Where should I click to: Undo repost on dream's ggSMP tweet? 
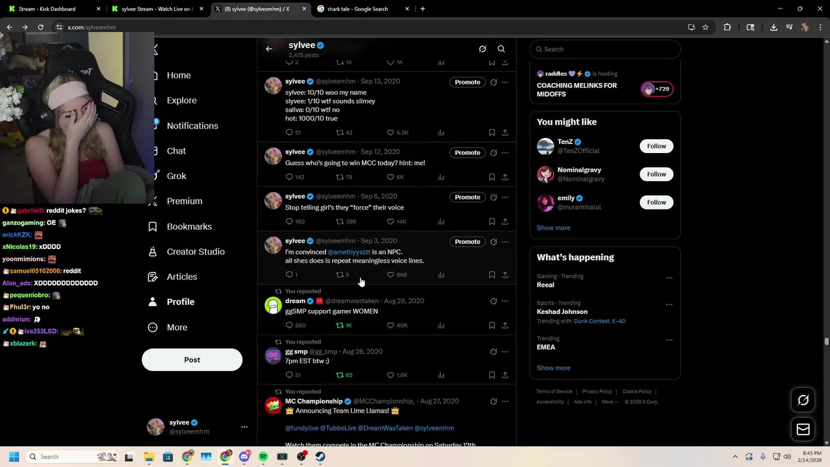(344, 326)
